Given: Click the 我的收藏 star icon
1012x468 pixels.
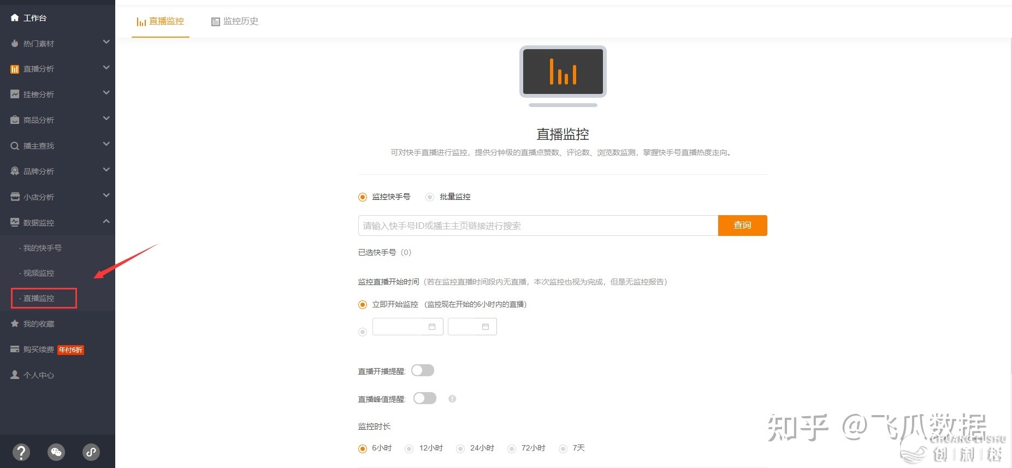Looking at the screenshot, I should click(15, 323).
